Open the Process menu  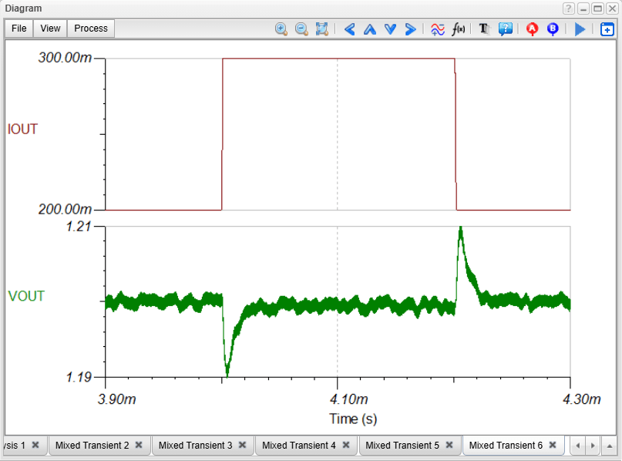91,29
